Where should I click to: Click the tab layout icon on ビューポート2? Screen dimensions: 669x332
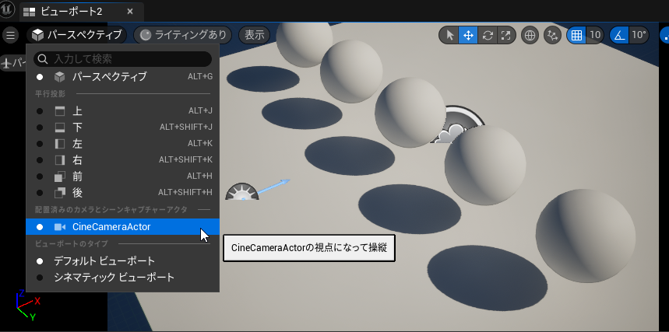pyautogui.click(x=29, y=12)
